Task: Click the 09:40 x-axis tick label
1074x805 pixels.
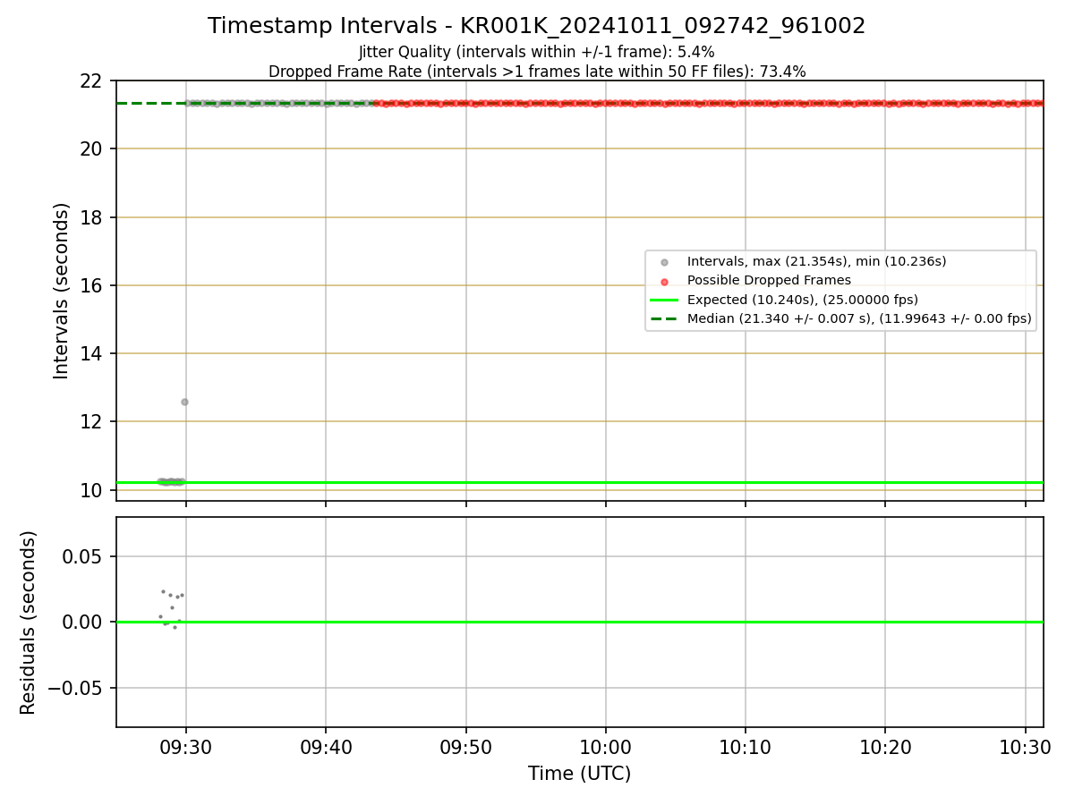Action: 326,747
